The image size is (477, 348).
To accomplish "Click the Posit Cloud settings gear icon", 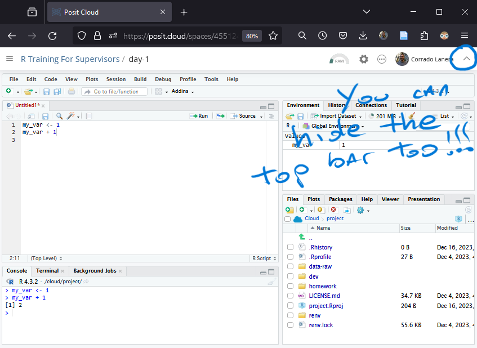I will click(x=364, y=59).
